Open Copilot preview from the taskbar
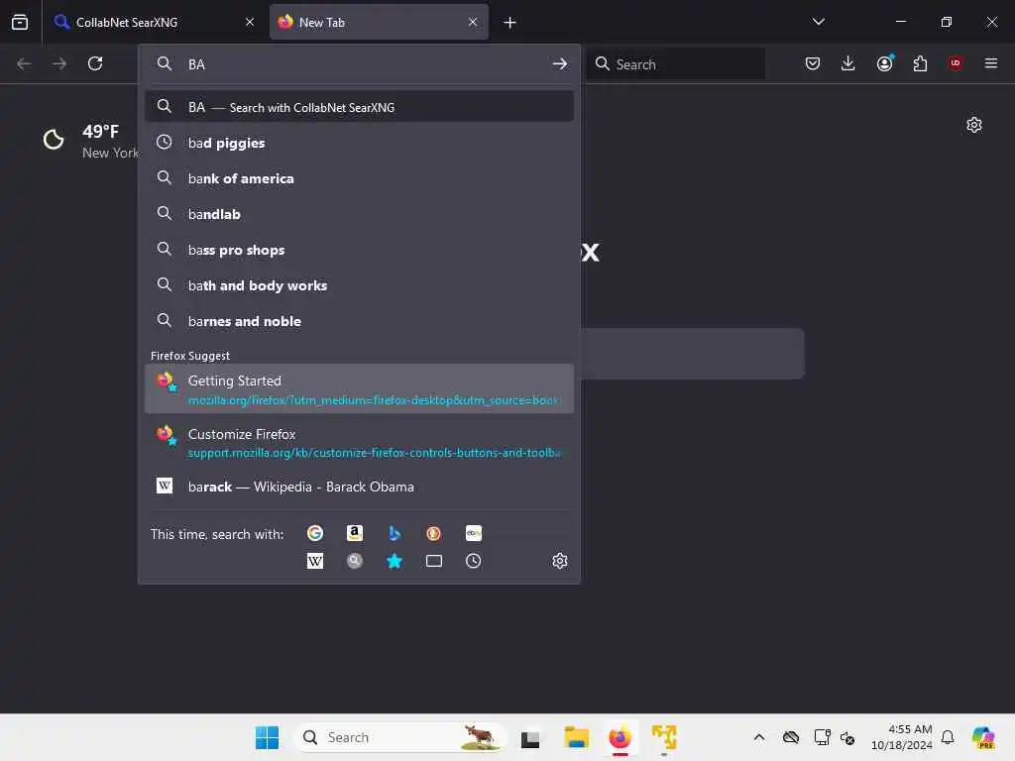The image size is (1015, 761). (x=982, y=737)
